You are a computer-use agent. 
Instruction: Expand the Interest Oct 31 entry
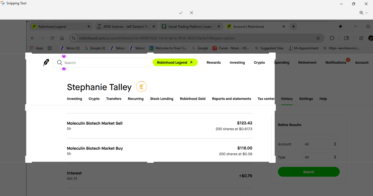pos(159,176)
